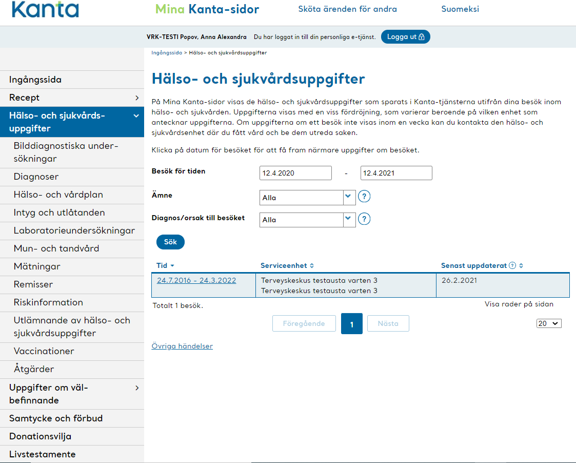Expand the Recept menu chevron
Screen dimensions: 576x463
click(x=137, y=98)
